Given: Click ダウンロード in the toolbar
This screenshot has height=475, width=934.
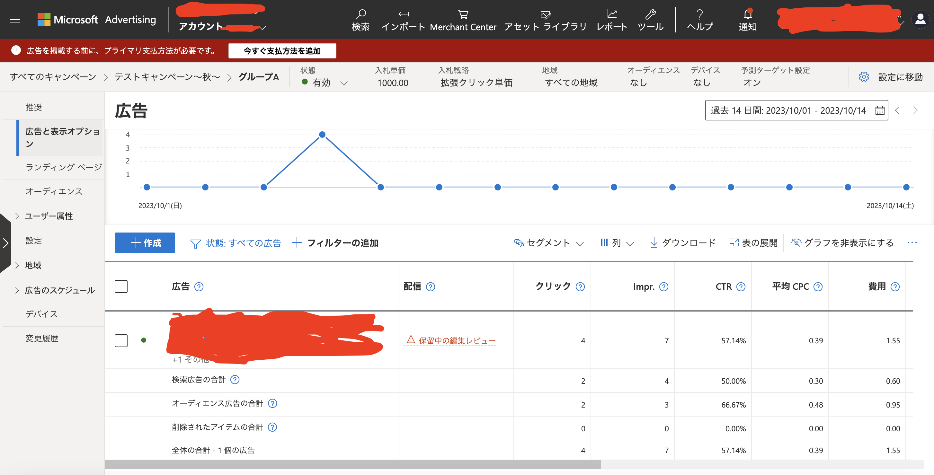Looking at the screenshot, I should tap(683, 242).
